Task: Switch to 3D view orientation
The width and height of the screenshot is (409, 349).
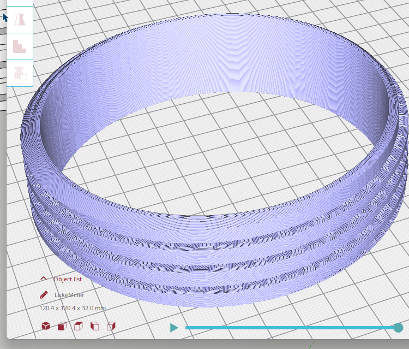Action: tap(46, 326)
